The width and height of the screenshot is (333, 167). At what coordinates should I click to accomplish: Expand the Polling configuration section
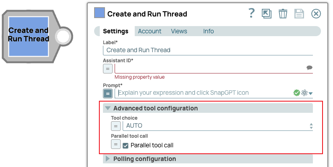click(x=108, y=159)
